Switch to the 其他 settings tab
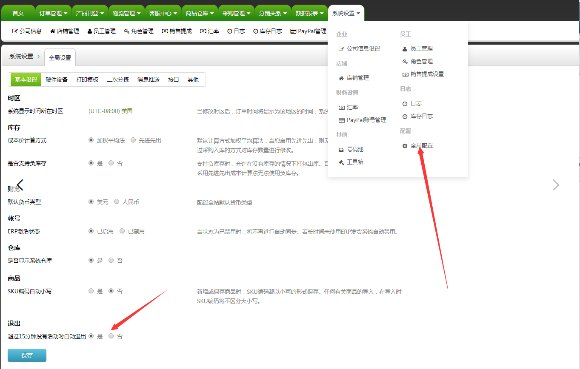Image resolution: width=580 pixels, height=369 pixels. tap(193, 79)
